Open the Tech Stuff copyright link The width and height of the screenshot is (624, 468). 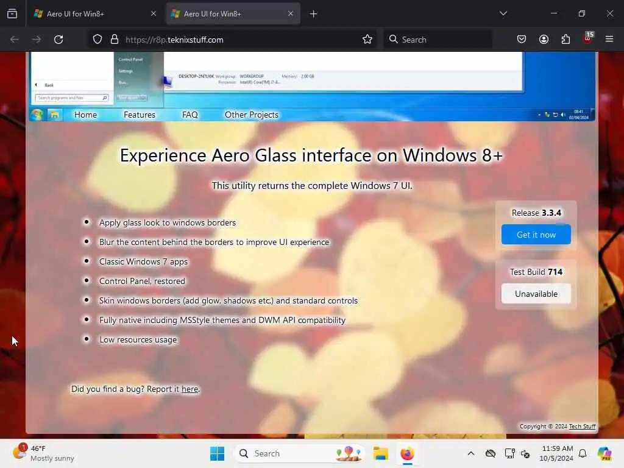tap(582, 426)
